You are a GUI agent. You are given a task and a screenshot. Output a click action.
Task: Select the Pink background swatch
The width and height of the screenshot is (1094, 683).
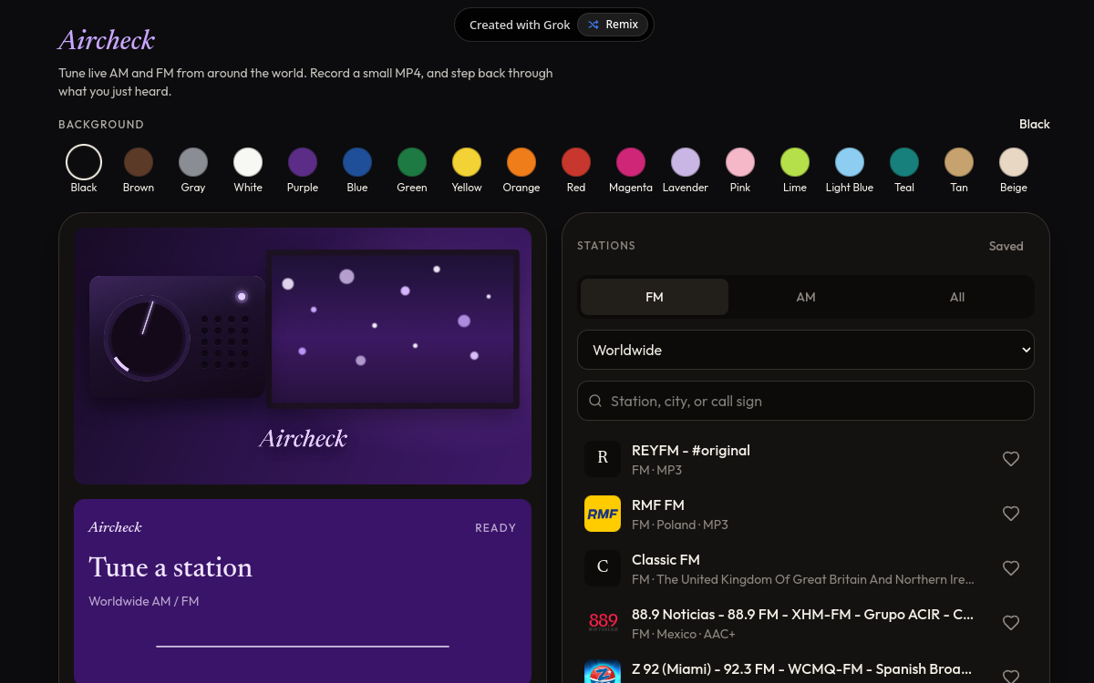(x=740, y=162)
